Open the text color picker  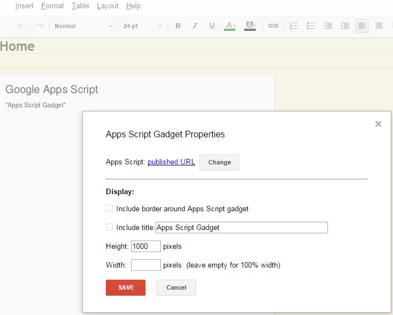point(230,26)
